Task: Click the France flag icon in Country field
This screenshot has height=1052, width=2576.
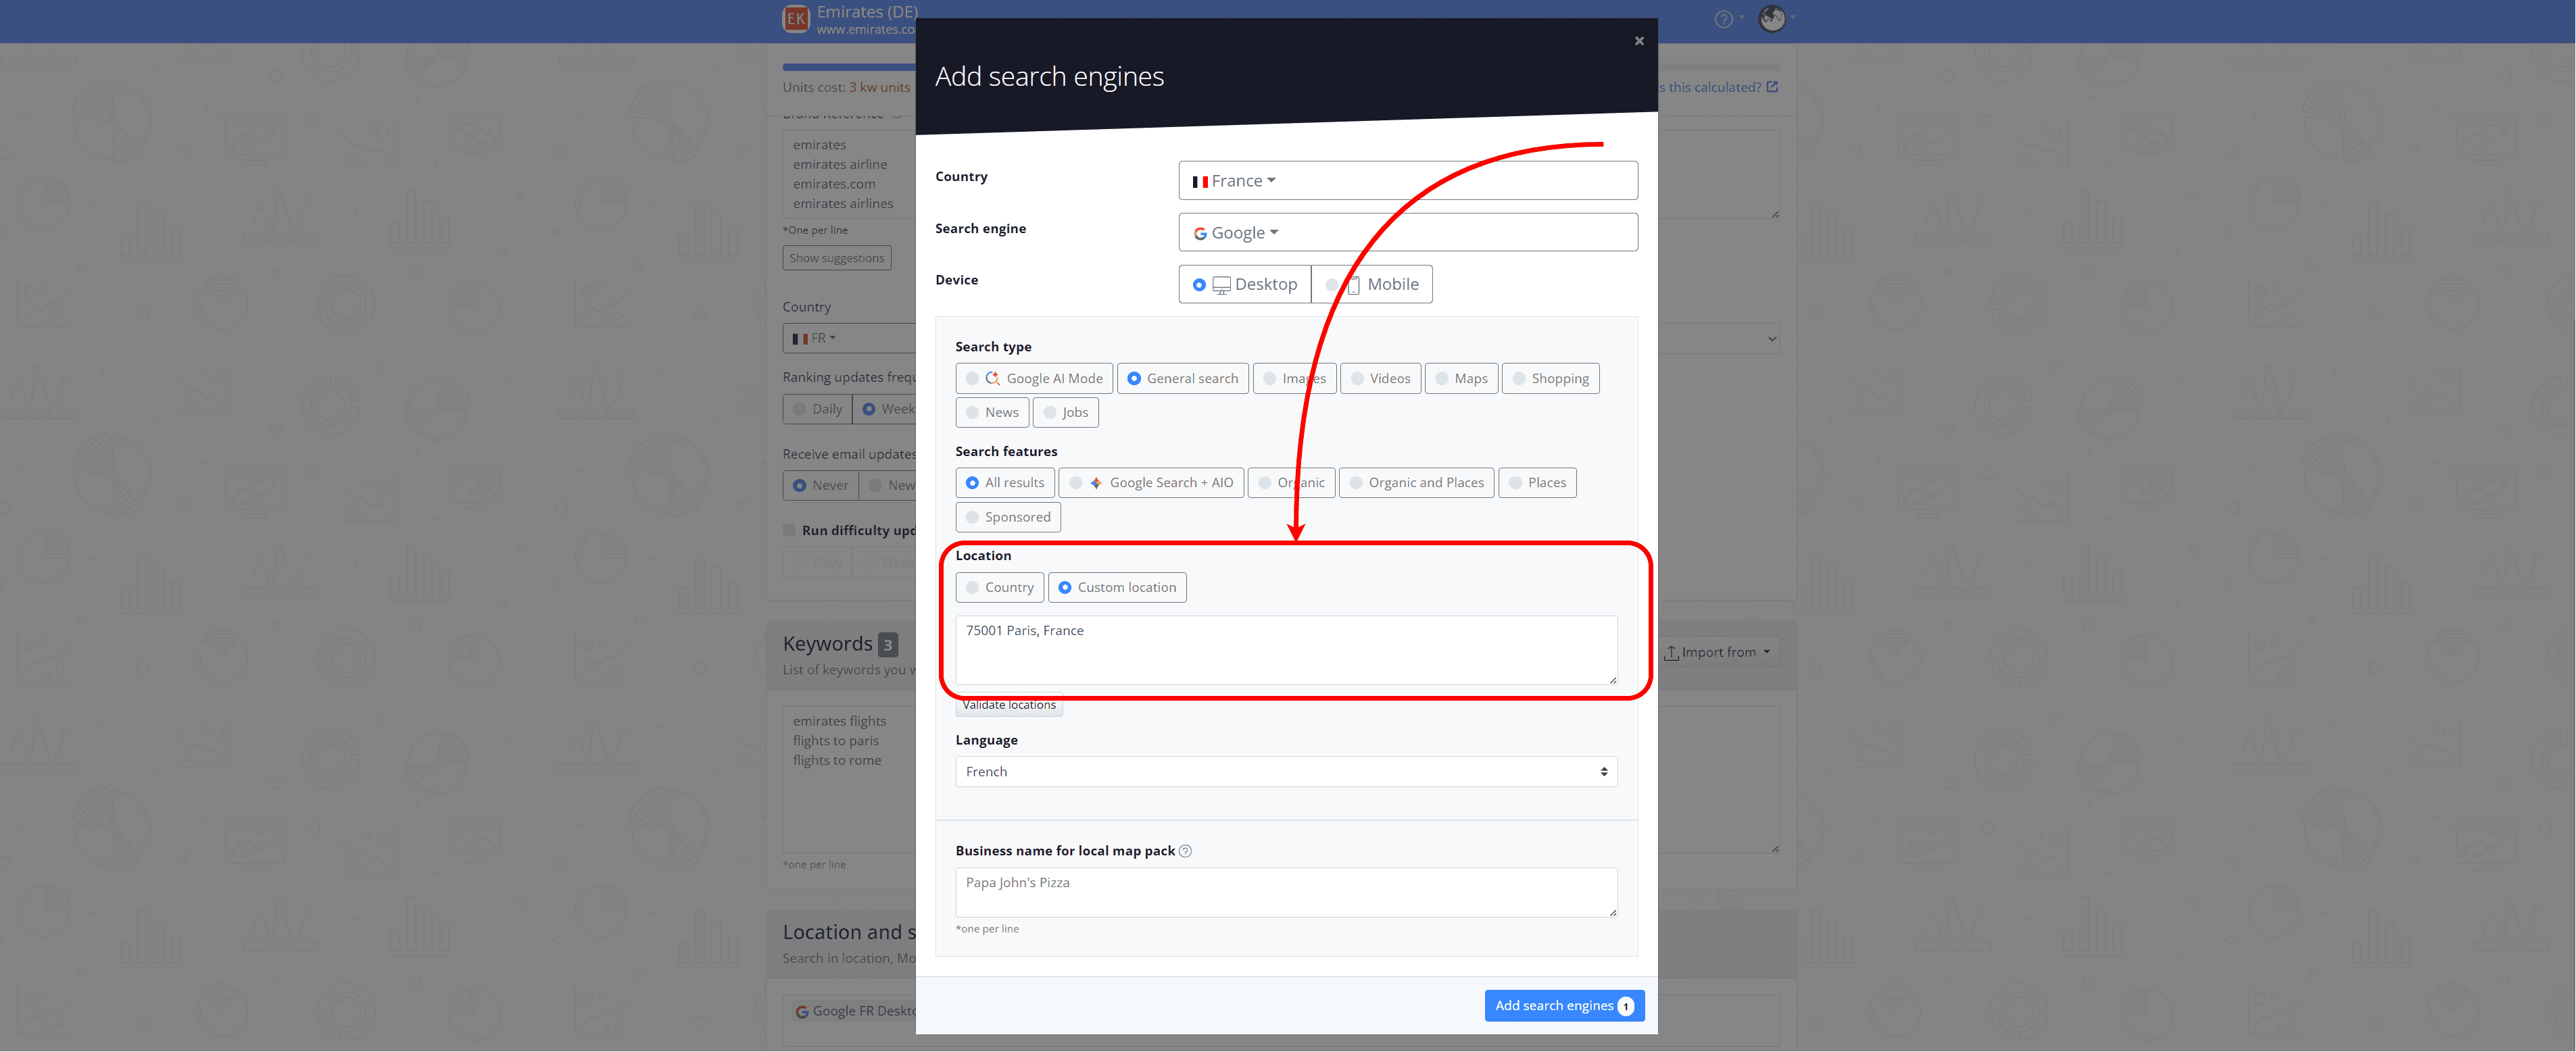Action: pyautogui.click(x=1200, y=182)
